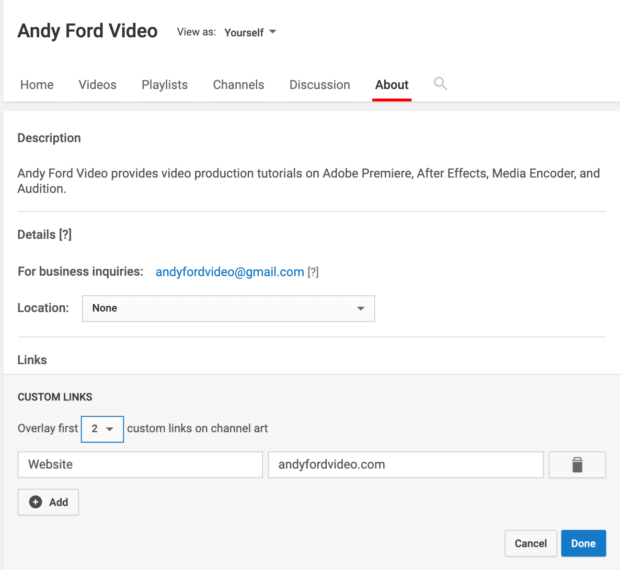The image size is (620, 570).
Task: Go to the Videos tab
Action: pyautogui.click(x=97, y=85)
